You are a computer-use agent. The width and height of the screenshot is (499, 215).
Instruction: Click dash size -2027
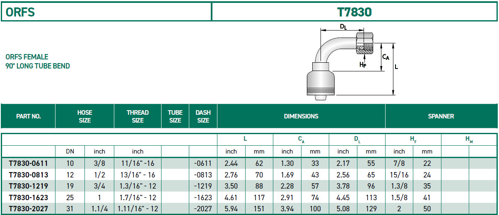[203, 209]
